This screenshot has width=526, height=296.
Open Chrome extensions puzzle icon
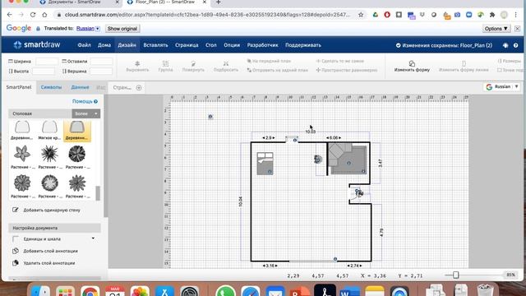pos(492,15)
